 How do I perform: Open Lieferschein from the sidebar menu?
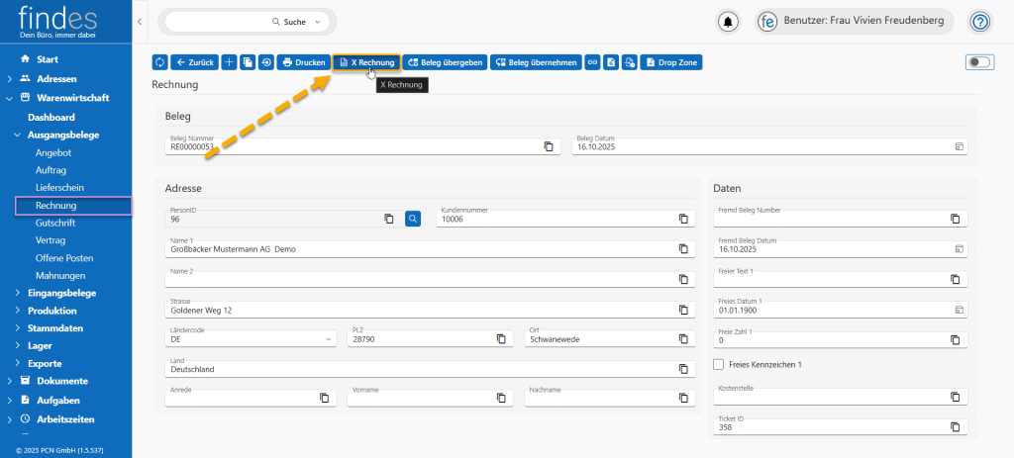click(59, 187)
